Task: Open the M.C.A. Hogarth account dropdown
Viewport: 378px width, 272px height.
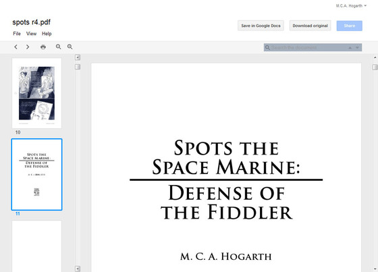Action: pyautogui.click(x=351, y=6)
